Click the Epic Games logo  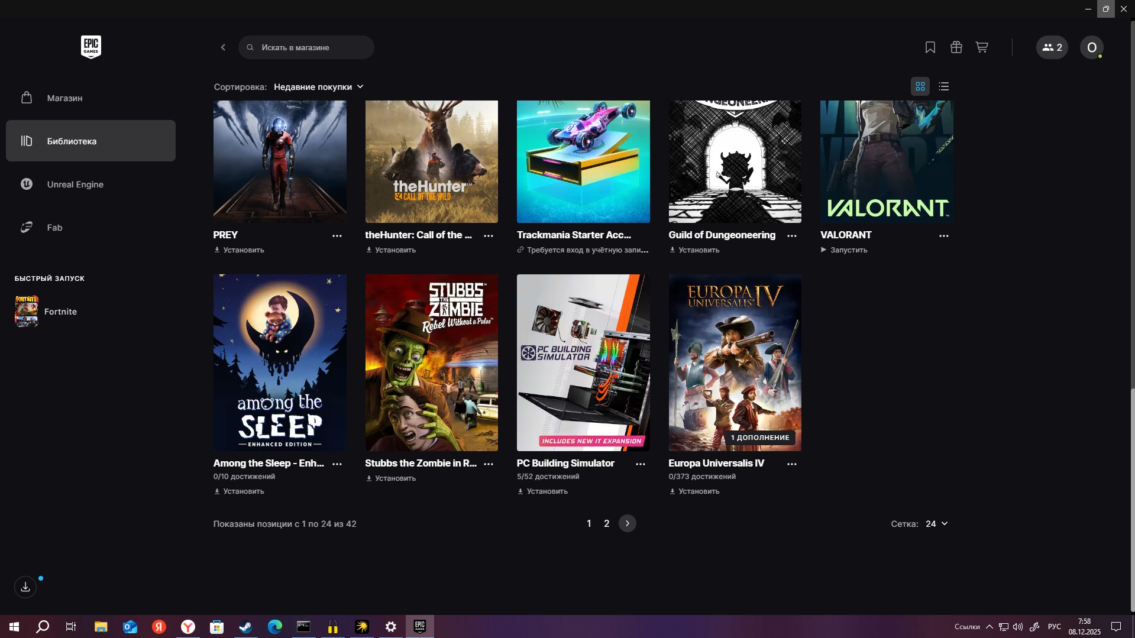click(x=91, y=47)
